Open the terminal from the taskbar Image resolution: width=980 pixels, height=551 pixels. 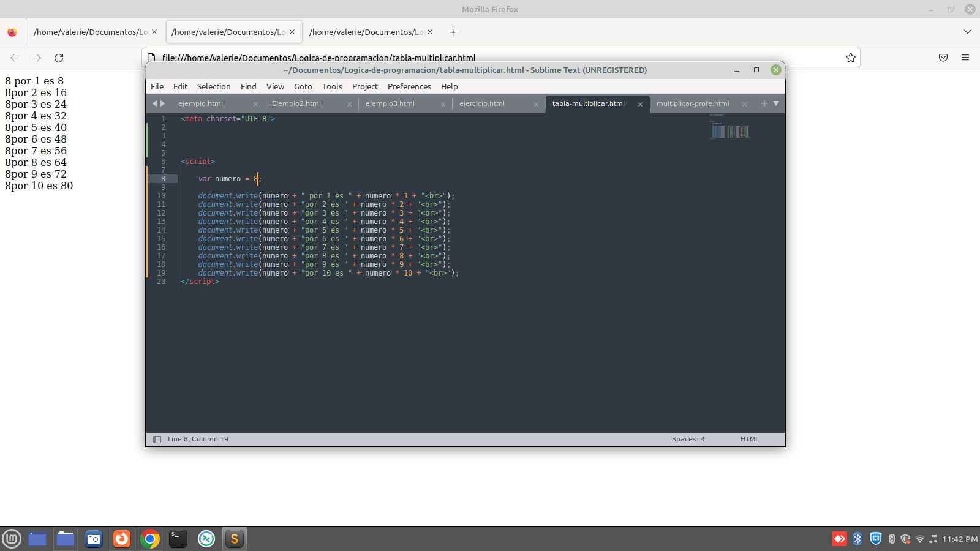point(178,539)
